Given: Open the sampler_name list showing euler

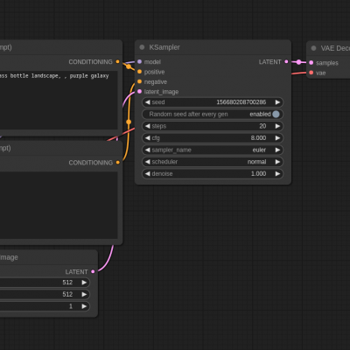Looking at the screenshot, I should pos(213,150).
